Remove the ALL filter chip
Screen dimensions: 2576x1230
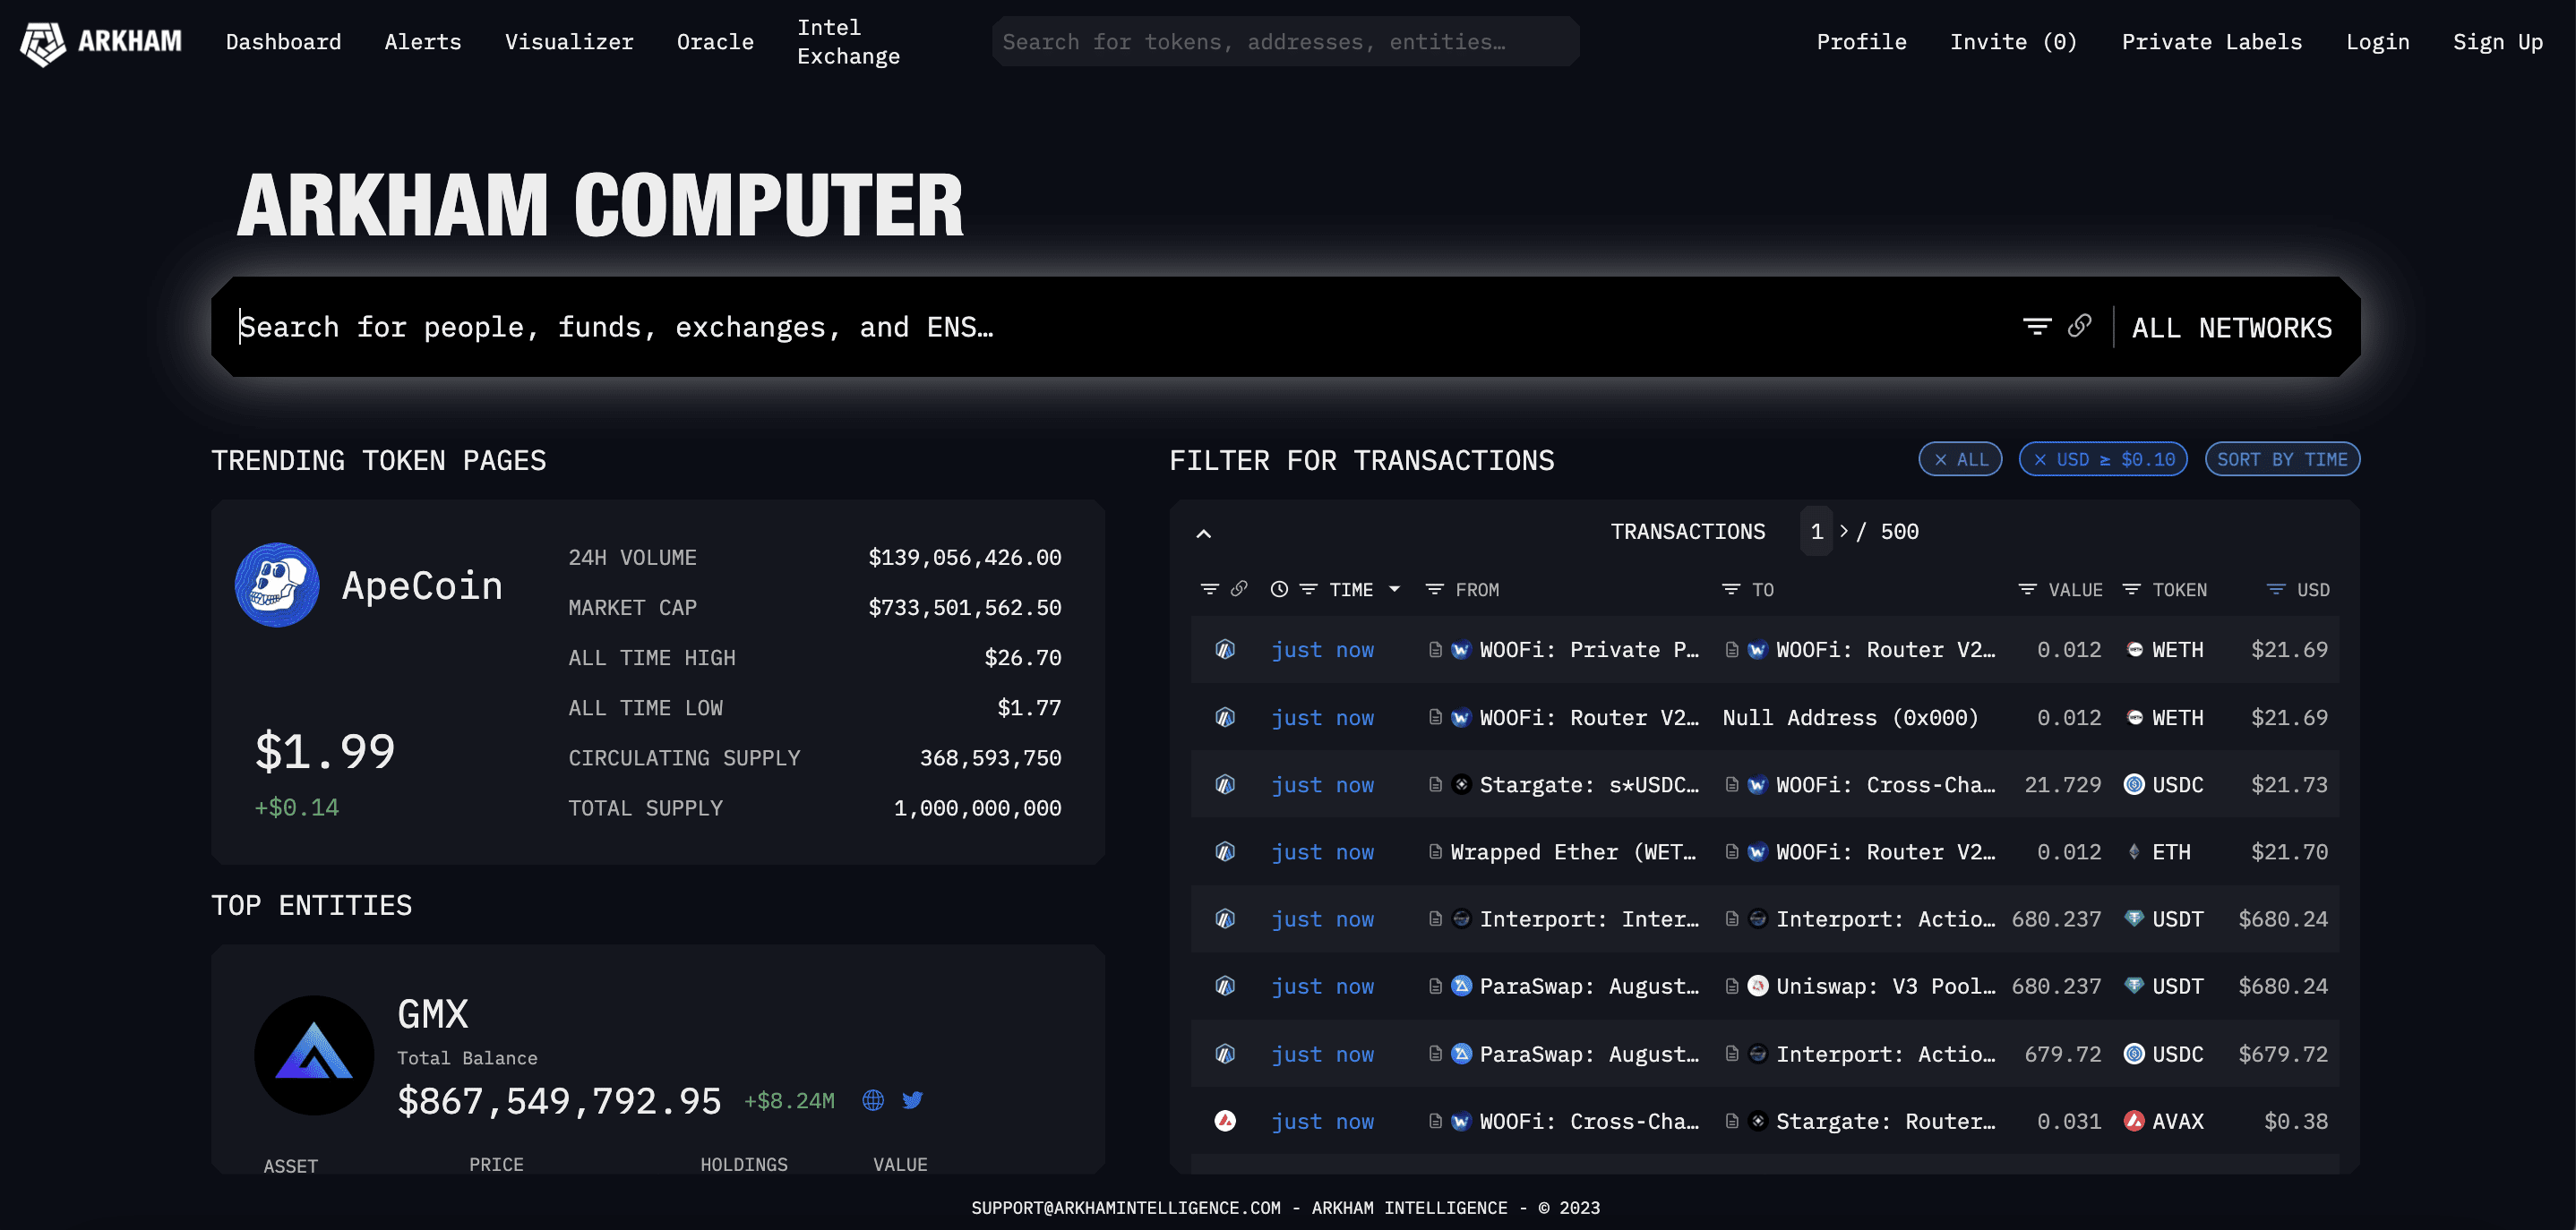1941,459
